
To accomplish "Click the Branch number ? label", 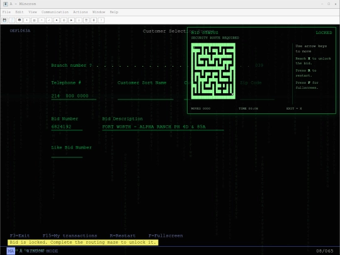I will [x=71, y=65].
